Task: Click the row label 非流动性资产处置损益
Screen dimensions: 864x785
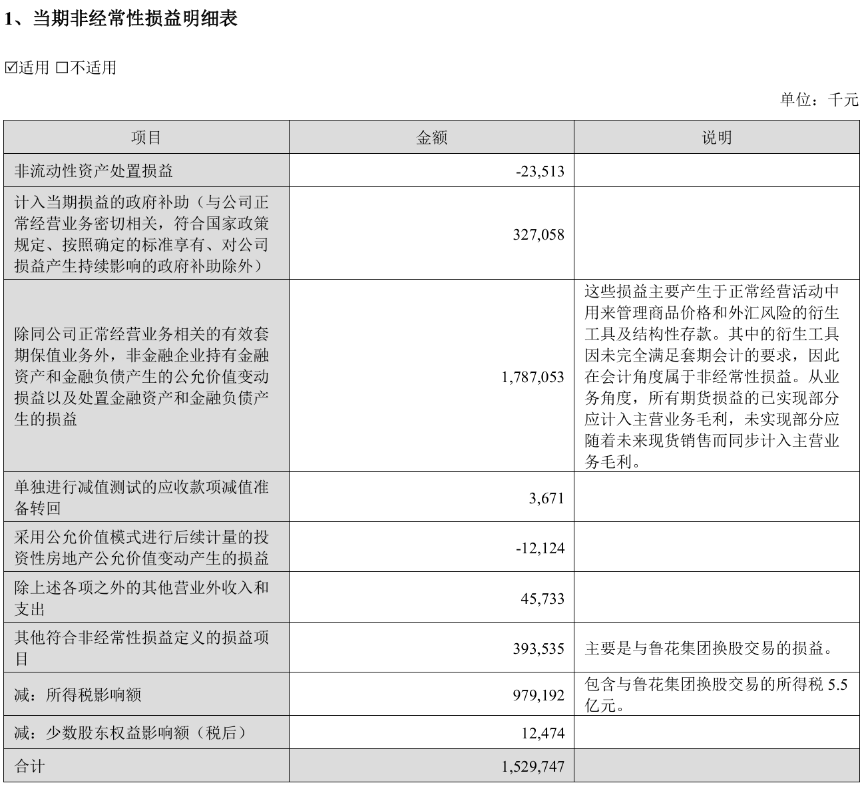Action: click(94, 171)
